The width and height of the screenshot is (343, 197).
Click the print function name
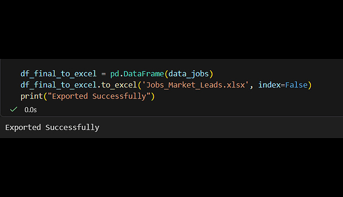tap(31, 96)
